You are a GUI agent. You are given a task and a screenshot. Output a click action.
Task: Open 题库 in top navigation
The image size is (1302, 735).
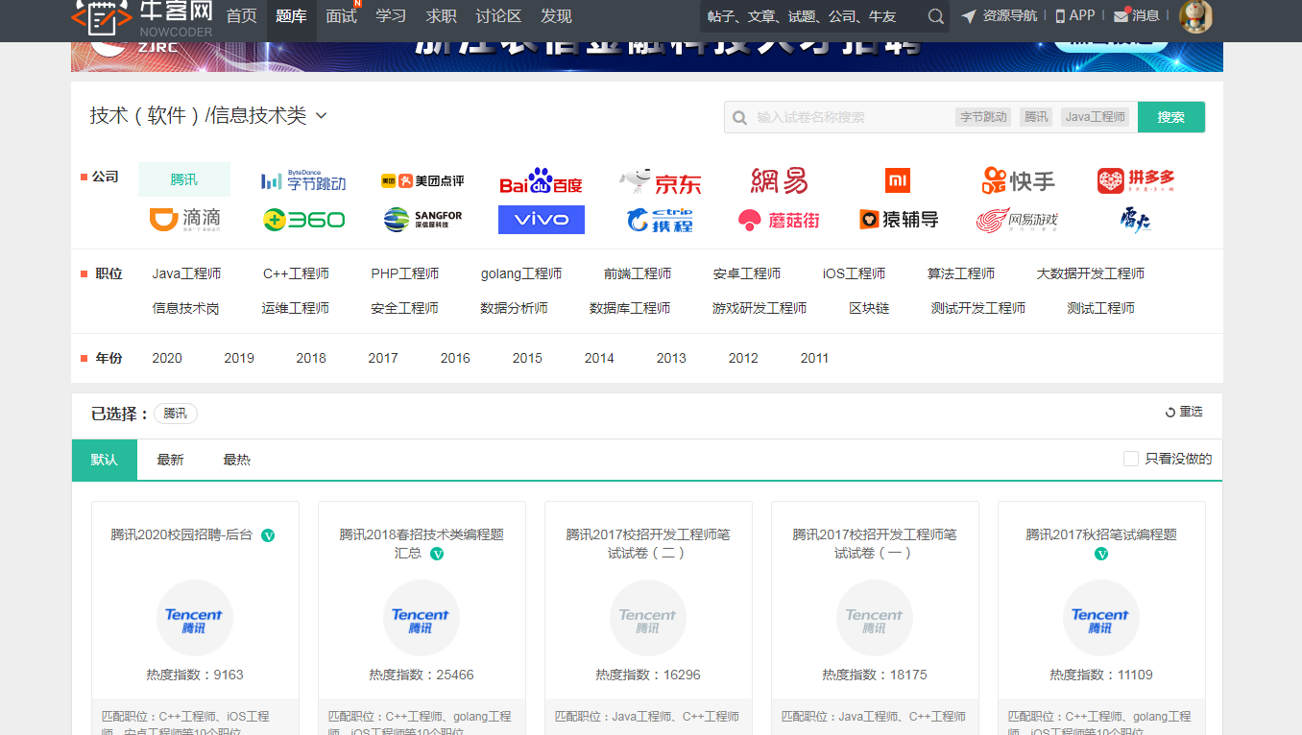(291, 16)
